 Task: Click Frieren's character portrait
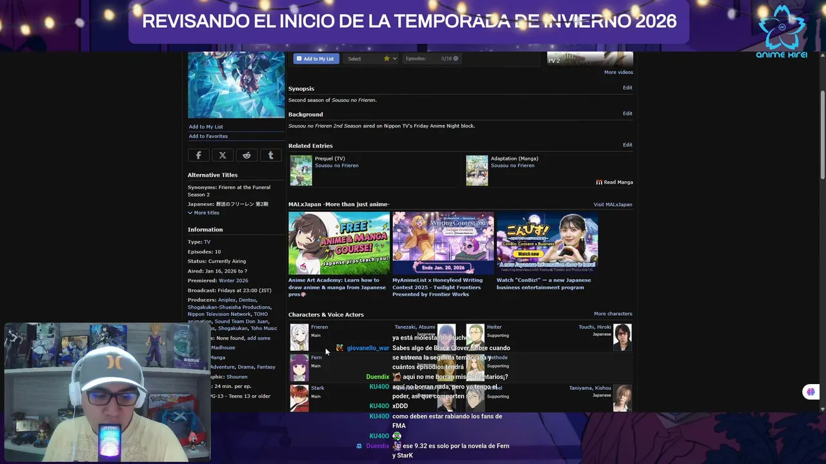click(299, 338)
